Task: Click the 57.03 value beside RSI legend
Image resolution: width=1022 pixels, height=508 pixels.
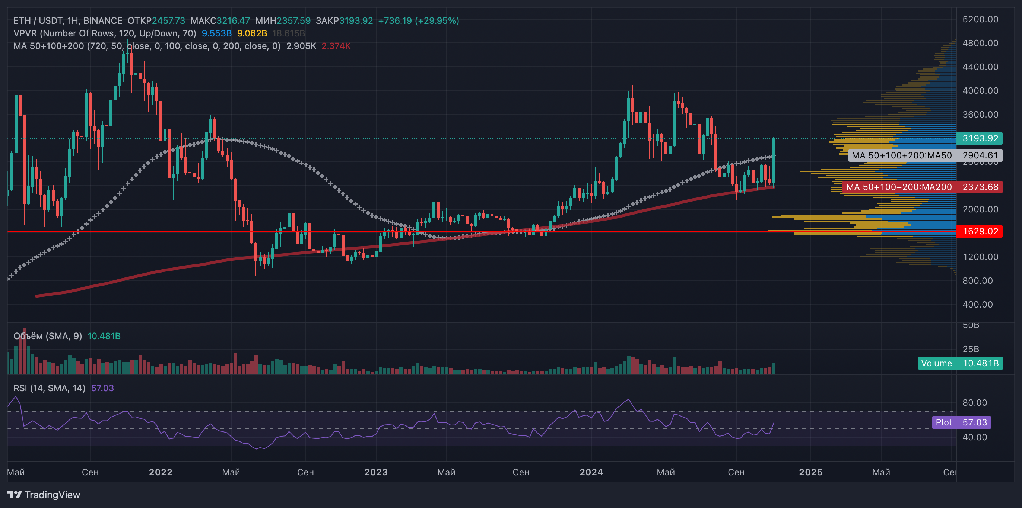Action: coord(102,388)
